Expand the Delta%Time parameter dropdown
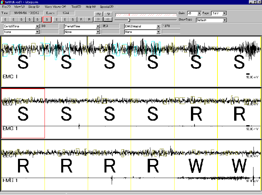 (37, 26)
